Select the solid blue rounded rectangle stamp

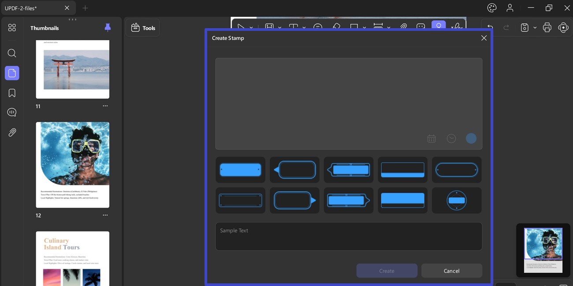pyautogui.click(x=240, y=170)
